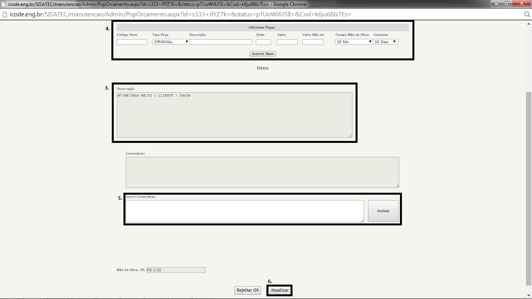Click inside the Observação text area
The height and width of the screenshot is (299, 532).
tap(234, 115)
